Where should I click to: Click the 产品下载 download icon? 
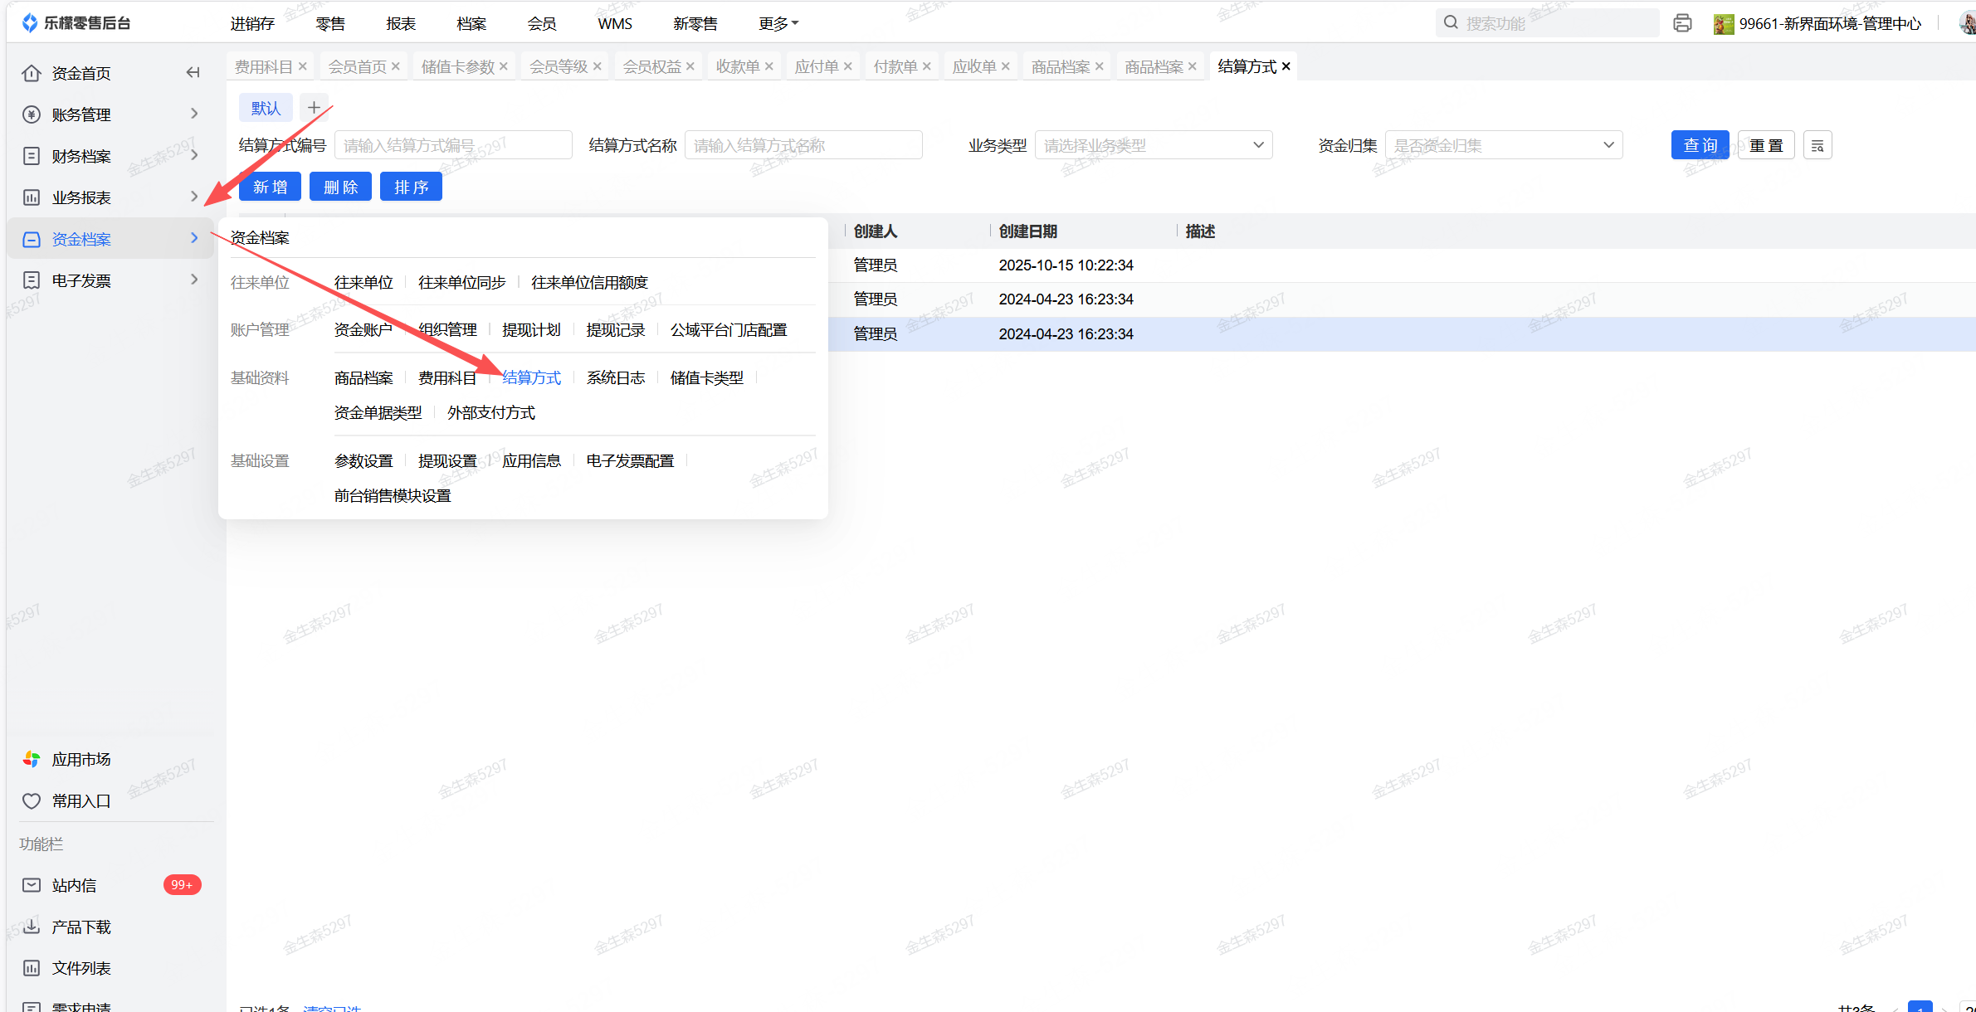32,927
